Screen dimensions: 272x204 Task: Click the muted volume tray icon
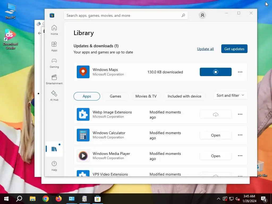[237, 199]
